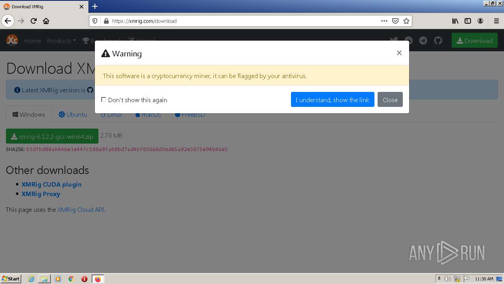Save page to Pocket

click(395, 21)
